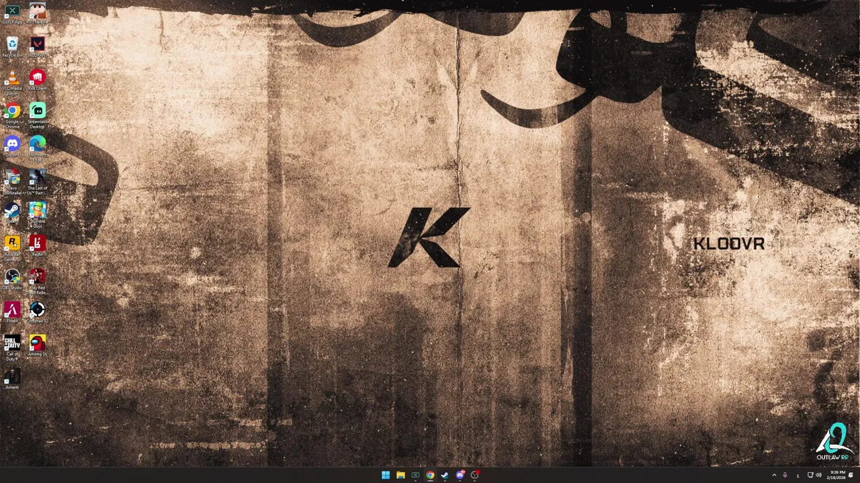This screenshot has width=860, height=483.
Task: Select the Microsoft Edge desktop shortcut
Action: pos(38,148)
